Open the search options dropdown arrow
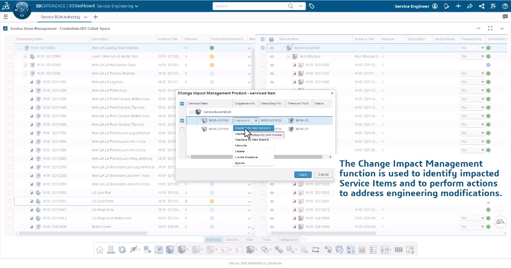 pyautogui.click(x=300, y=6)
